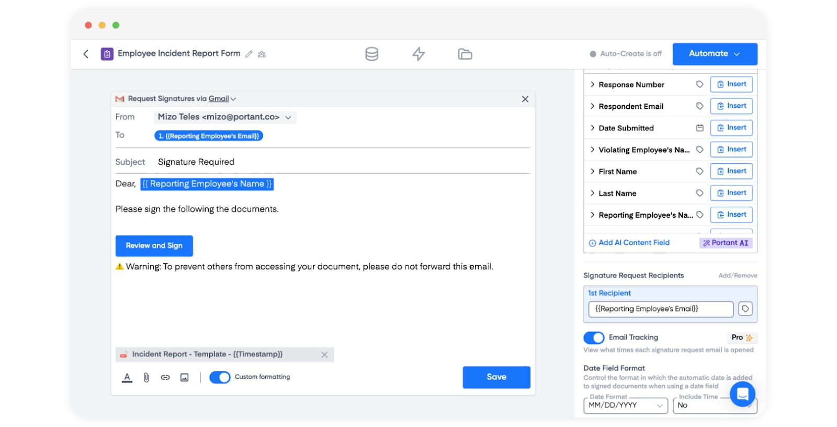Disable the Email Tracking toggle
Viewport: 837px width, 427px height.
[594, 338]
